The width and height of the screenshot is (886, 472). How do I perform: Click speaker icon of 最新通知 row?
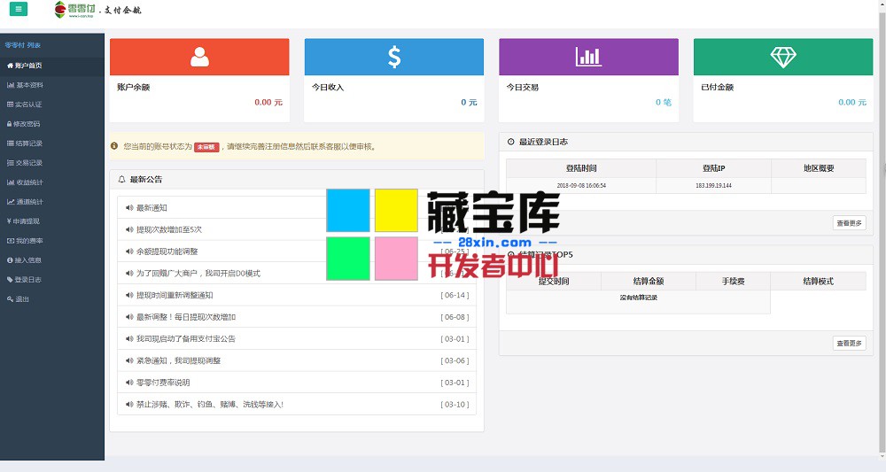point(129,208)
